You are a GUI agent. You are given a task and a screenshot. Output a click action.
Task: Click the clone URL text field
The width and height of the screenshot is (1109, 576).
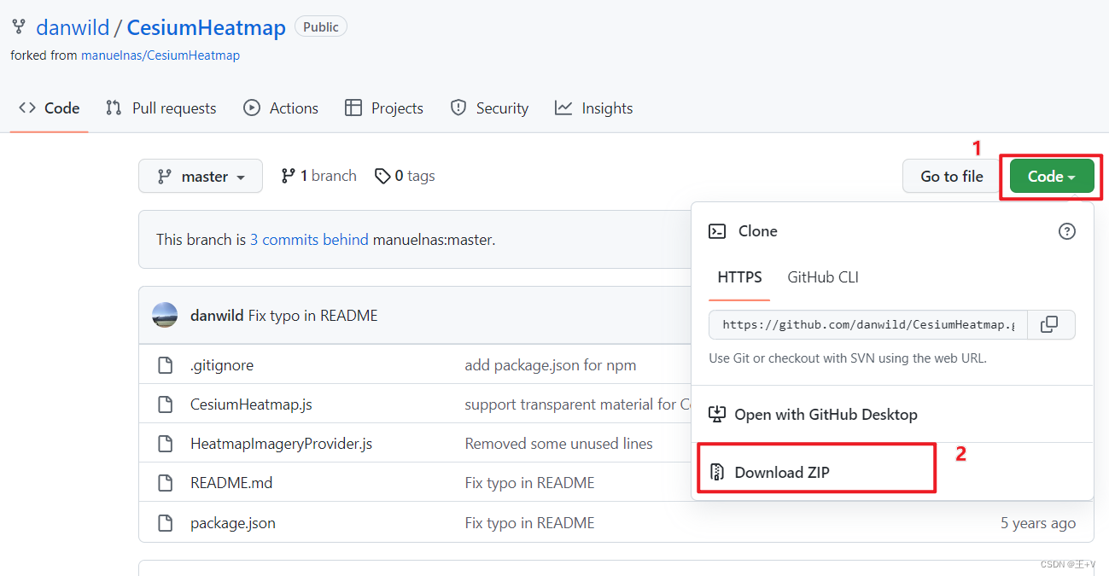pyautogui.click(x=867, y=324)
